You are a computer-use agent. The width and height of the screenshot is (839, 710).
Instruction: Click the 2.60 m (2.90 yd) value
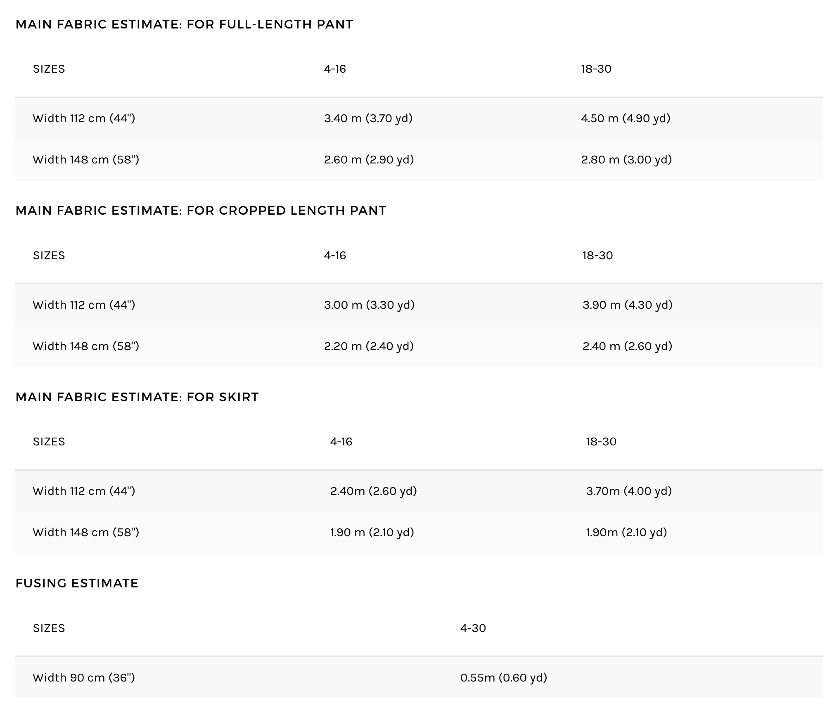tap(369, 160)
